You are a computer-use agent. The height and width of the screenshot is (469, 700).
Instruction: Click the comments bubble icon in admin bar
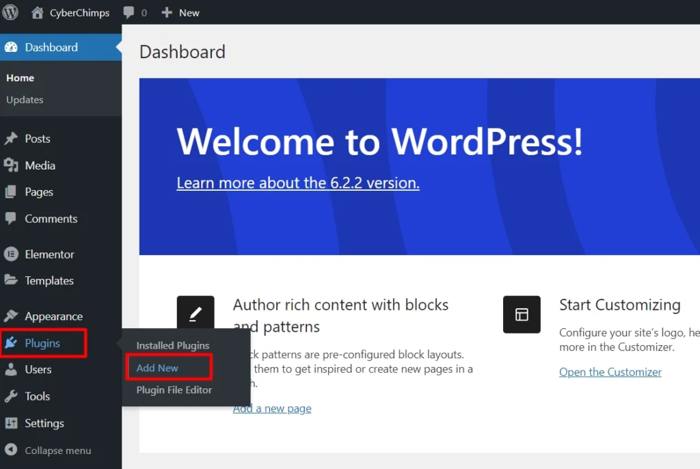pyautogui.click(x=129, y=12)
